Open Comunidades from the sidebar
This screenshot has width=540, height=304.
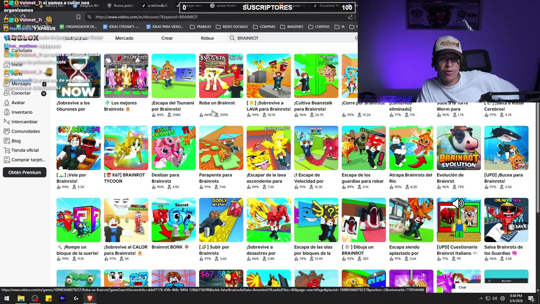pyautogui.click(x=25, y=131)
